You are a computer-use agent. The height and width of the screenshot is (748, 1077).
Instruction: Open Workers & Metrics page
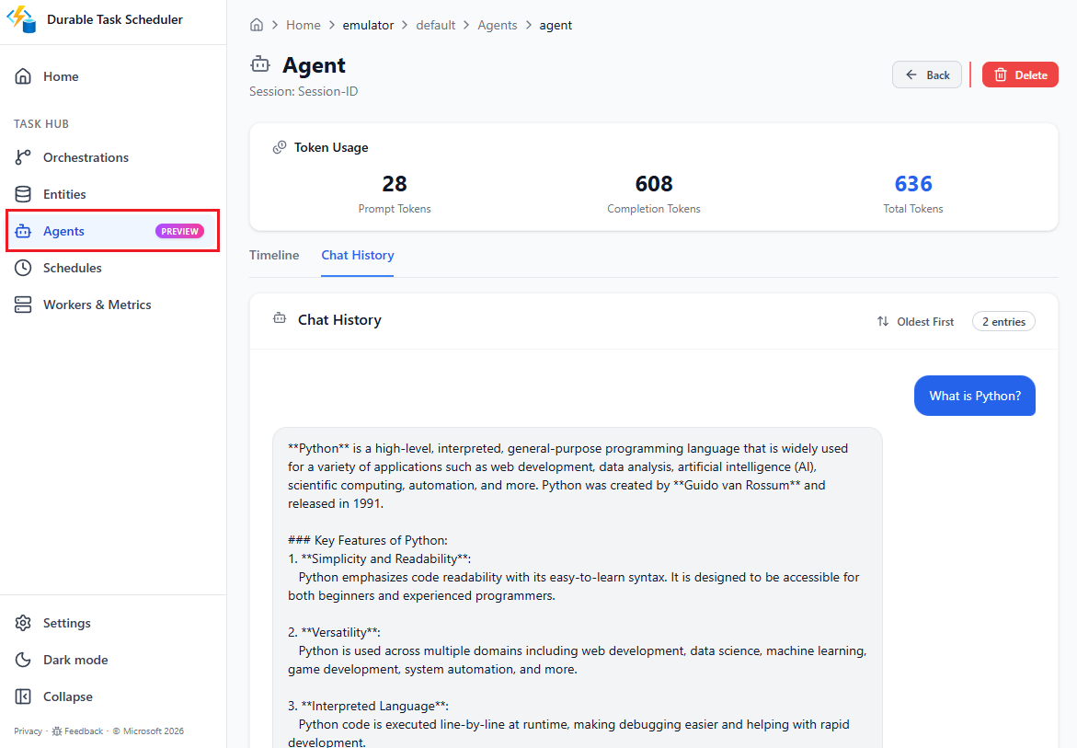pos(112,305)
